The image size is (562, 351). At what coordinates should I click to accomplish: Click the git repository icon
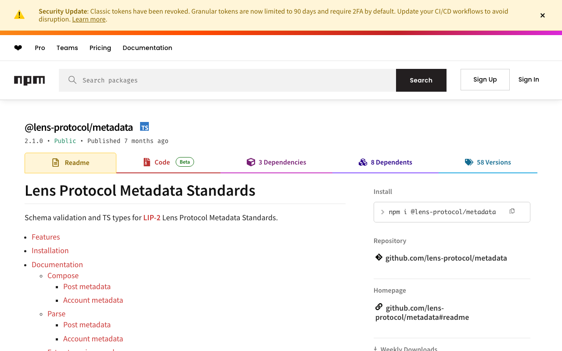click(379, 258)
